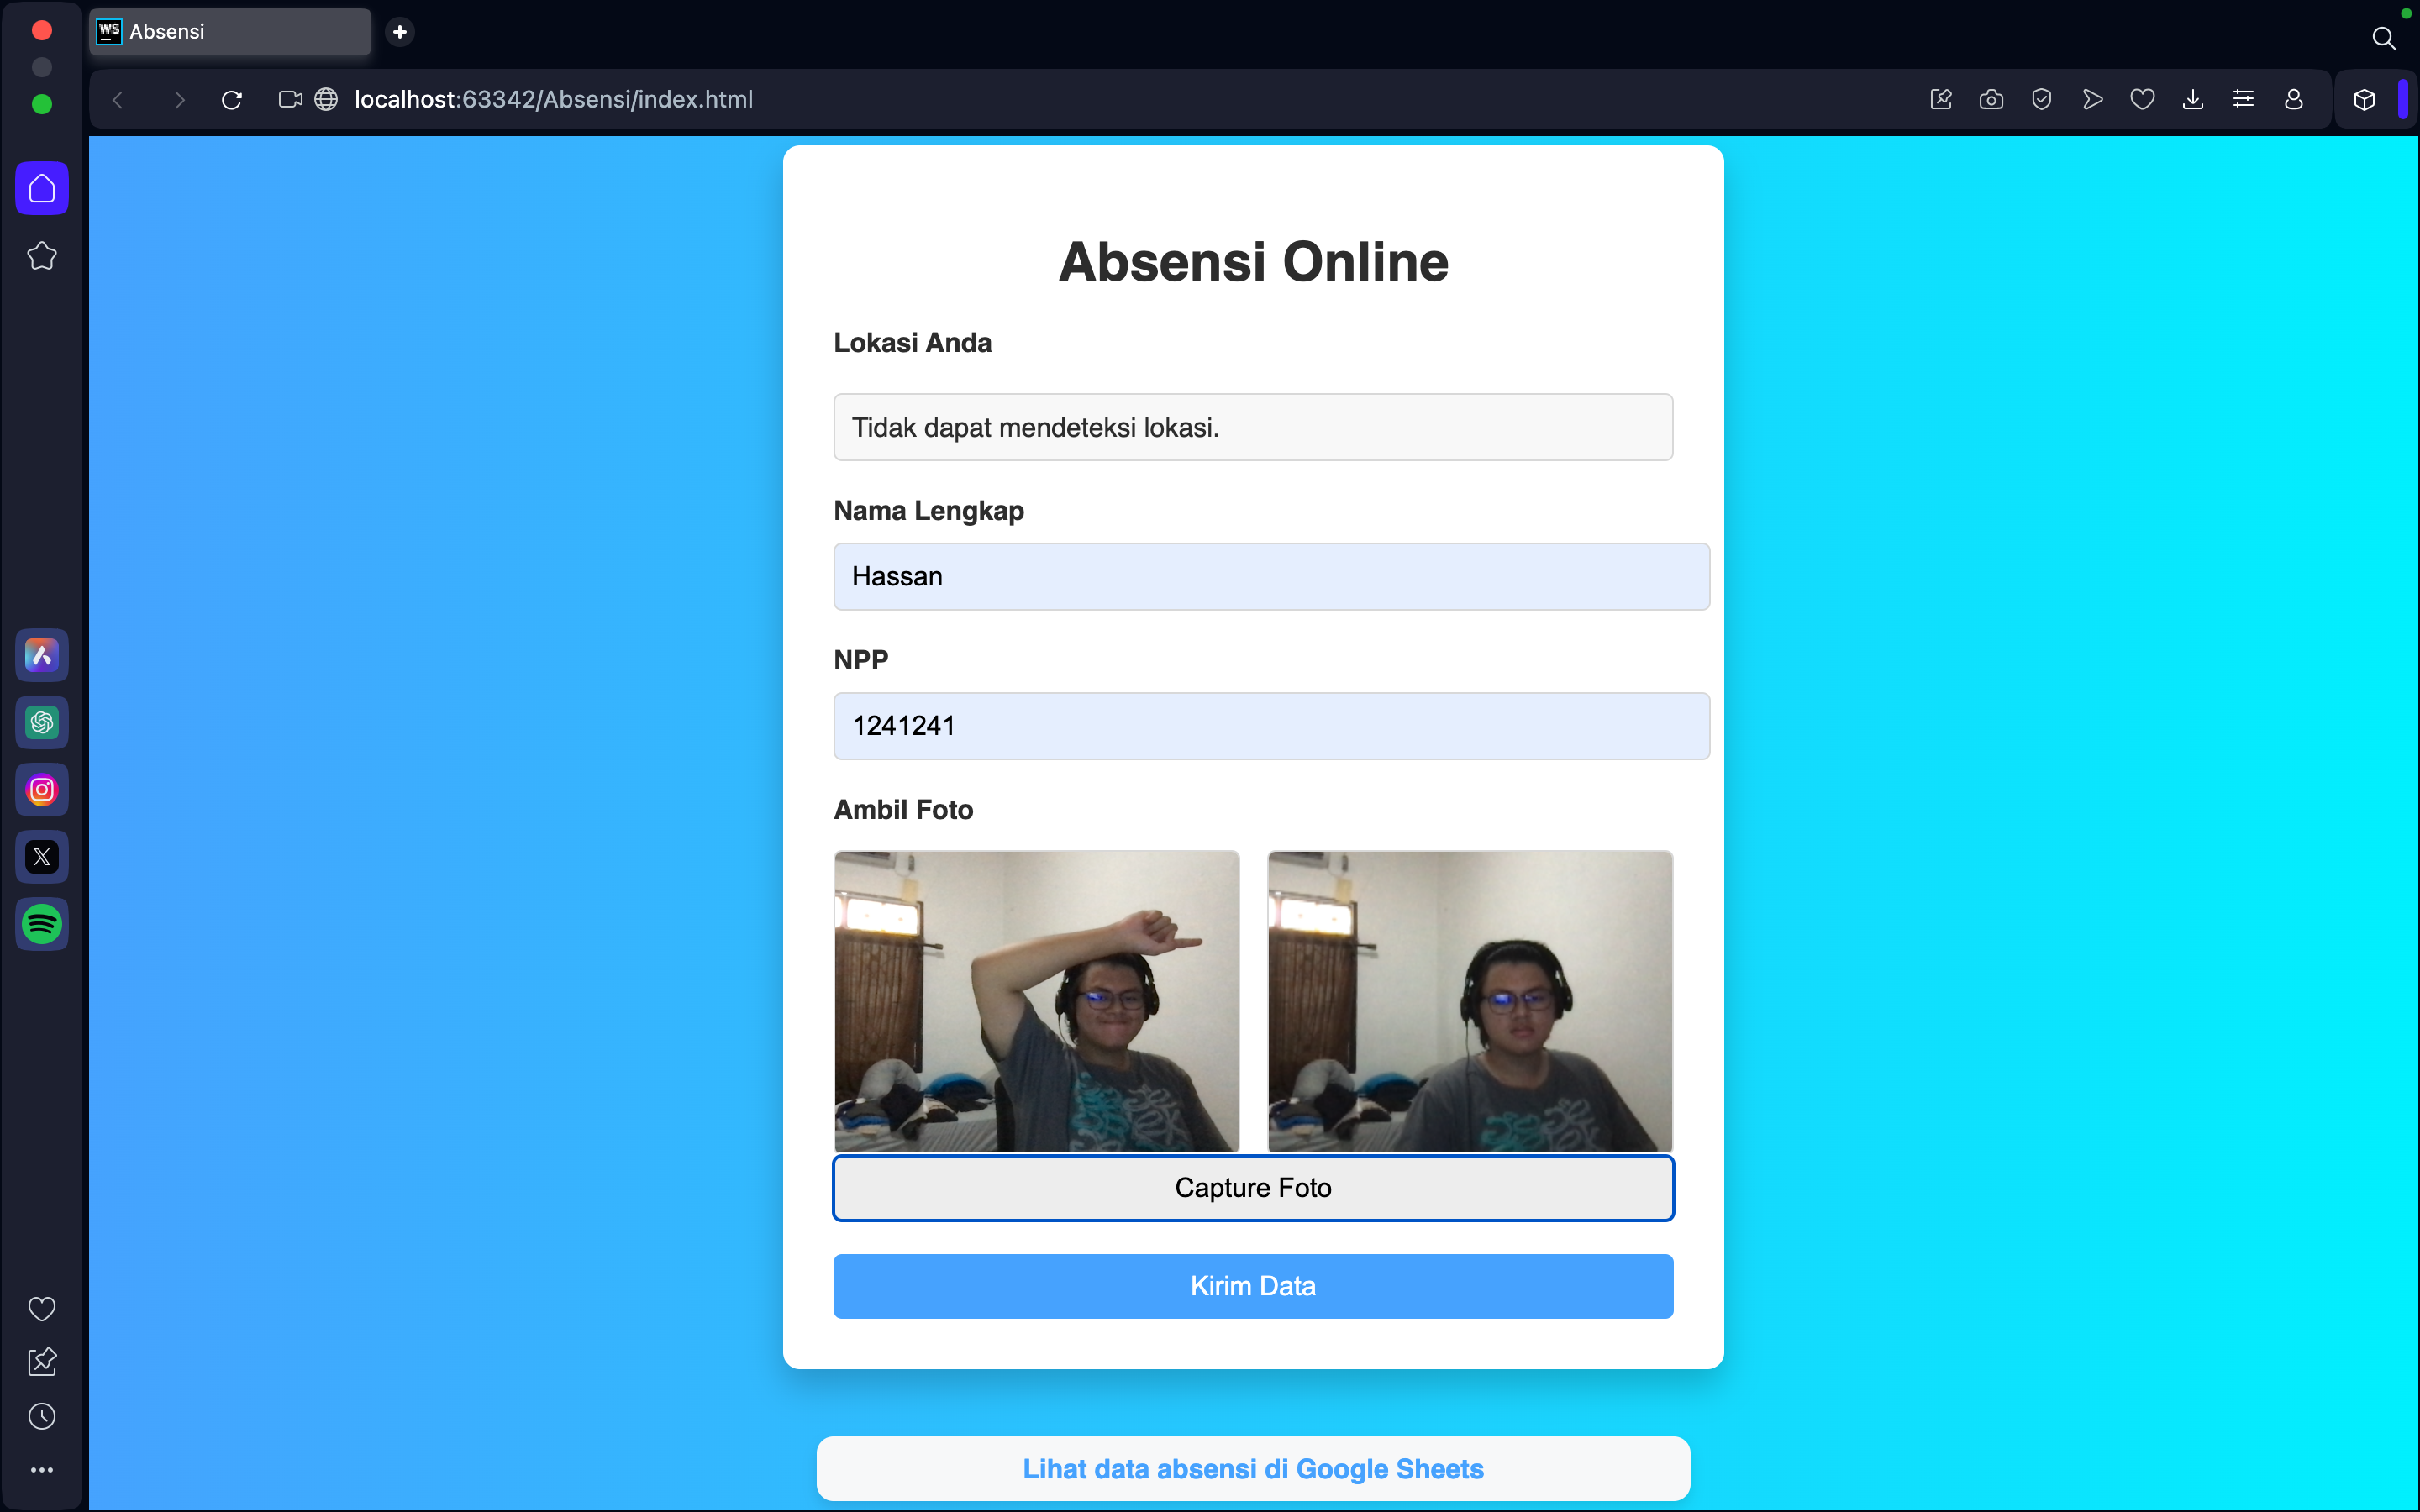The height and width of the screenshot is (1512, 2420).
Task: Open easy setup sliders icon
Action: tap(2243, 99)
